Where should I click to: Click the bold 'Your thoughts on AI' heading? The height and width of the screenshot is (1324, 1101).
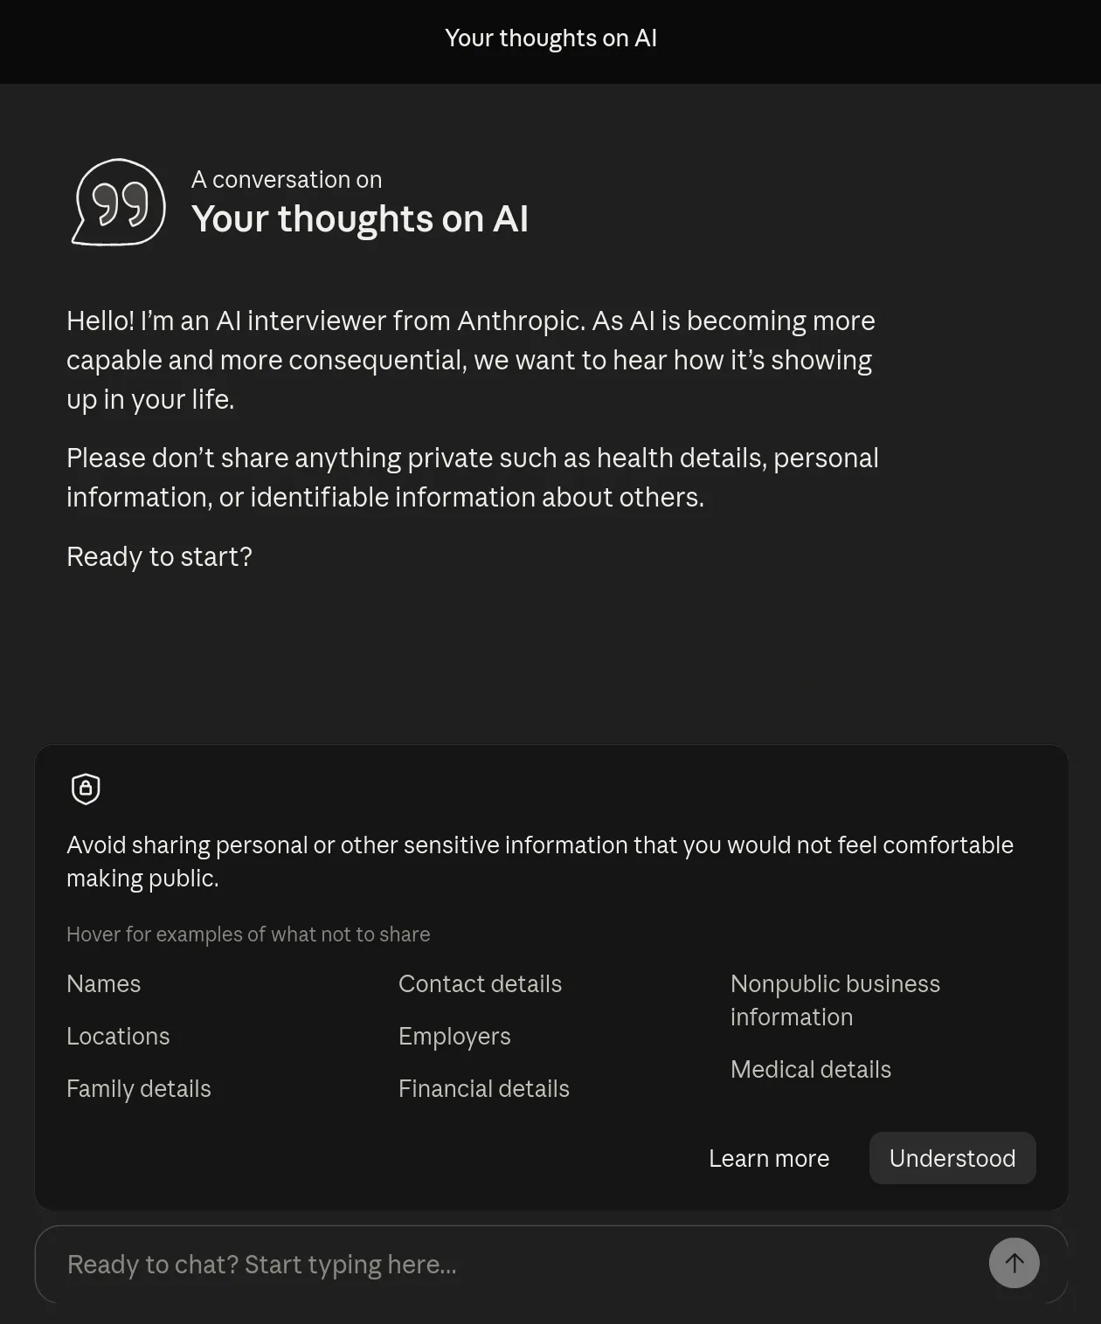point(360,218)
